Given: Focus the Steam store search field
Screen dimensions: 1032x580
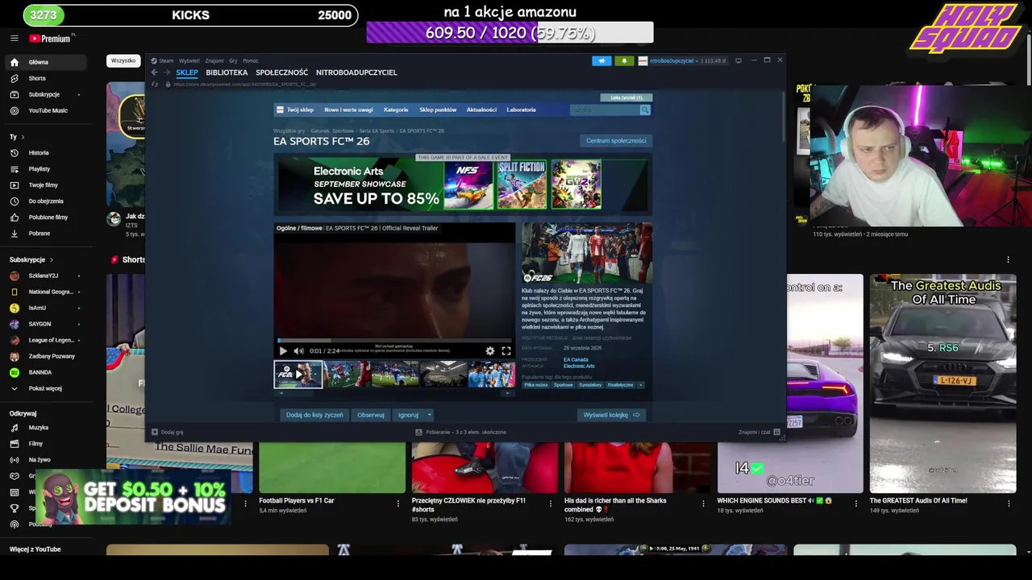Looking at the screenshot, I should pyautogui.click(x=604, y=110).
